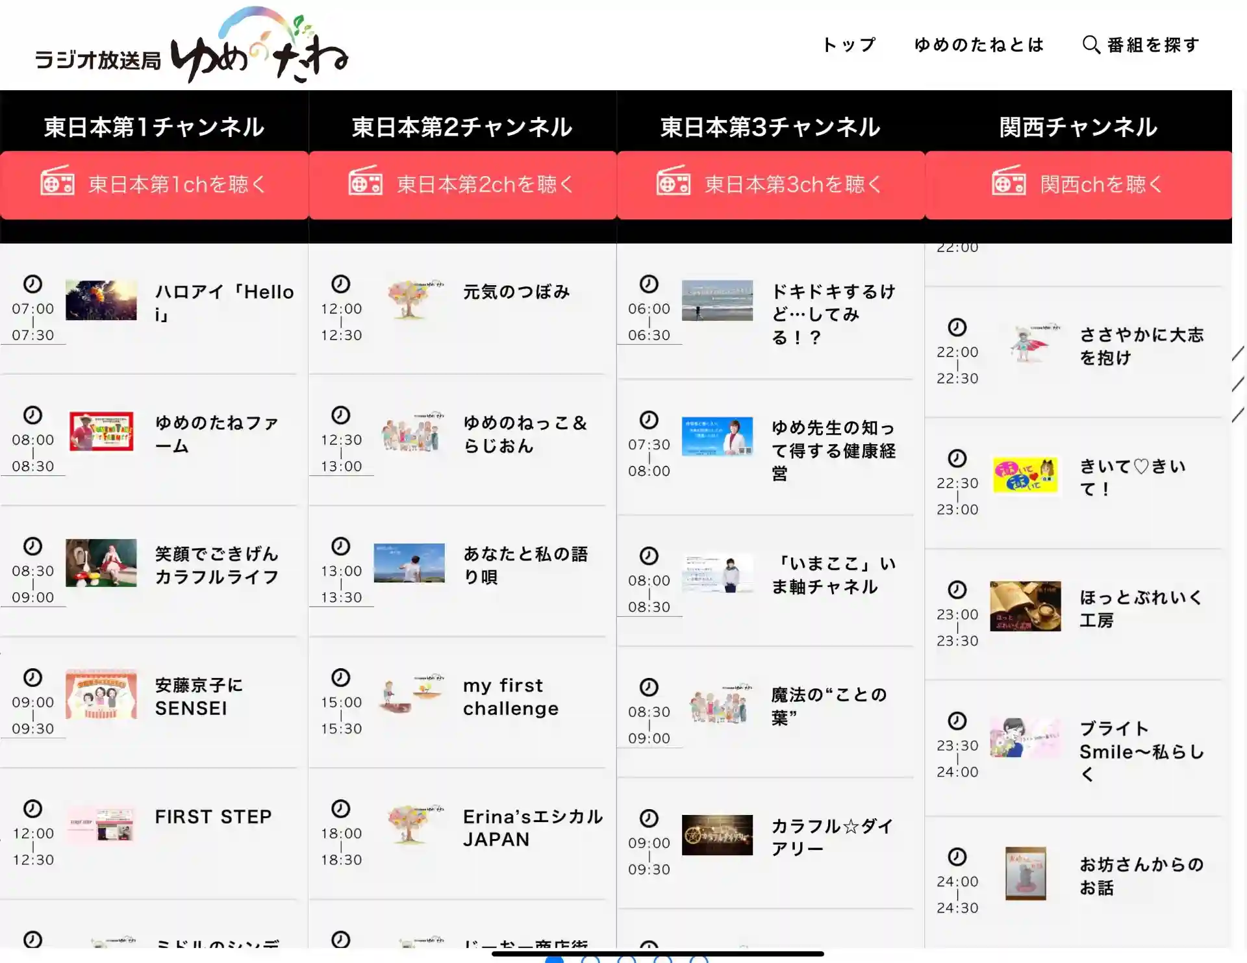
Task: Click radio icon for 東日本第3ch
Action: pos(673,181)
